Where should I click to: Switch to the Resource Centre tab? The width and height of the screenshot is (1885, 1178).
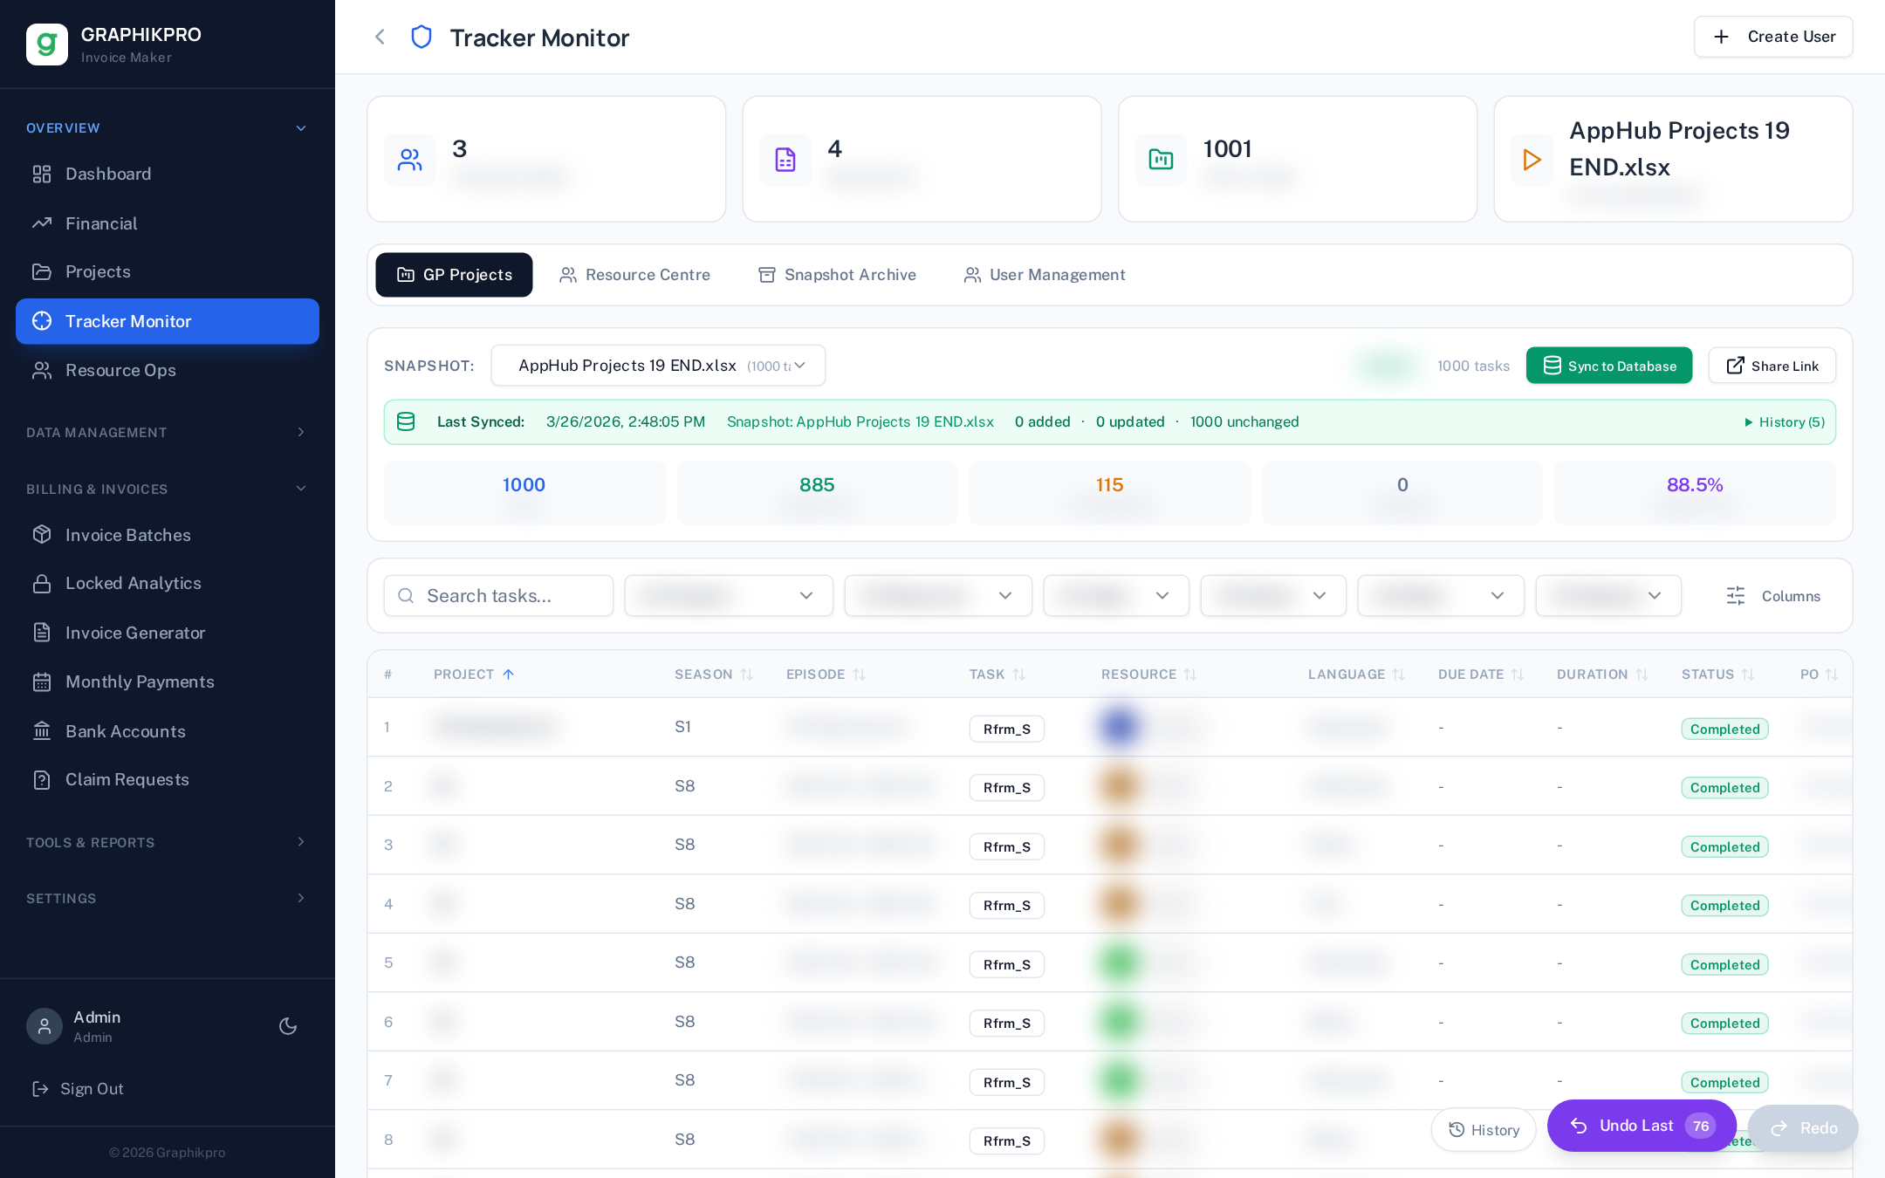click(634, 275)
